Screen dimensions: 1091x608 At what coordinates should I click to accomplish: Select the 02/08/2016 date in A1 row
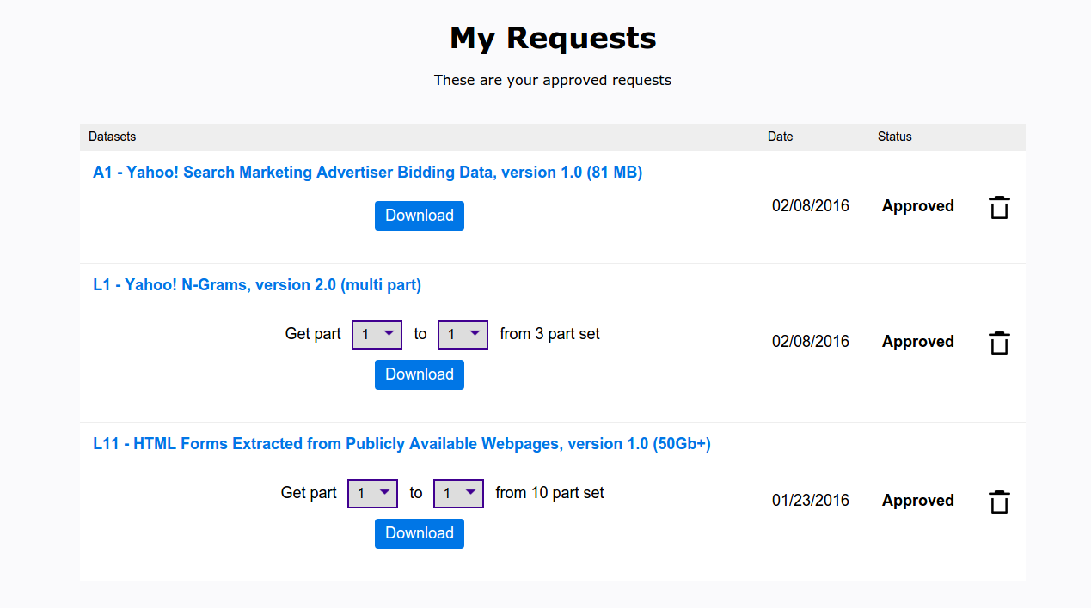click(811, 206)
